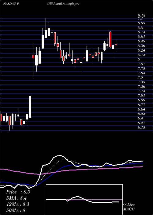Click the 6.15 price axis label
153x215 pixels.
(x=141, y=127)
